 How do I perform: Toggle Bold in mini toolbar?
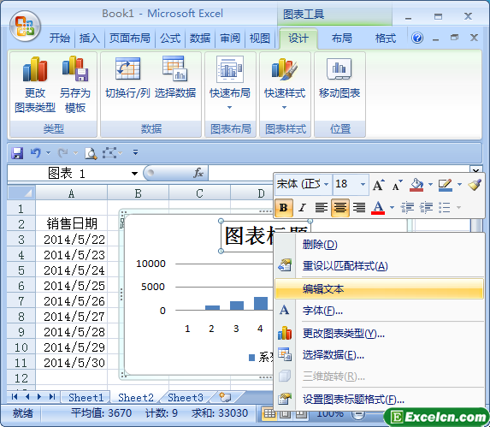coord(284,207)
